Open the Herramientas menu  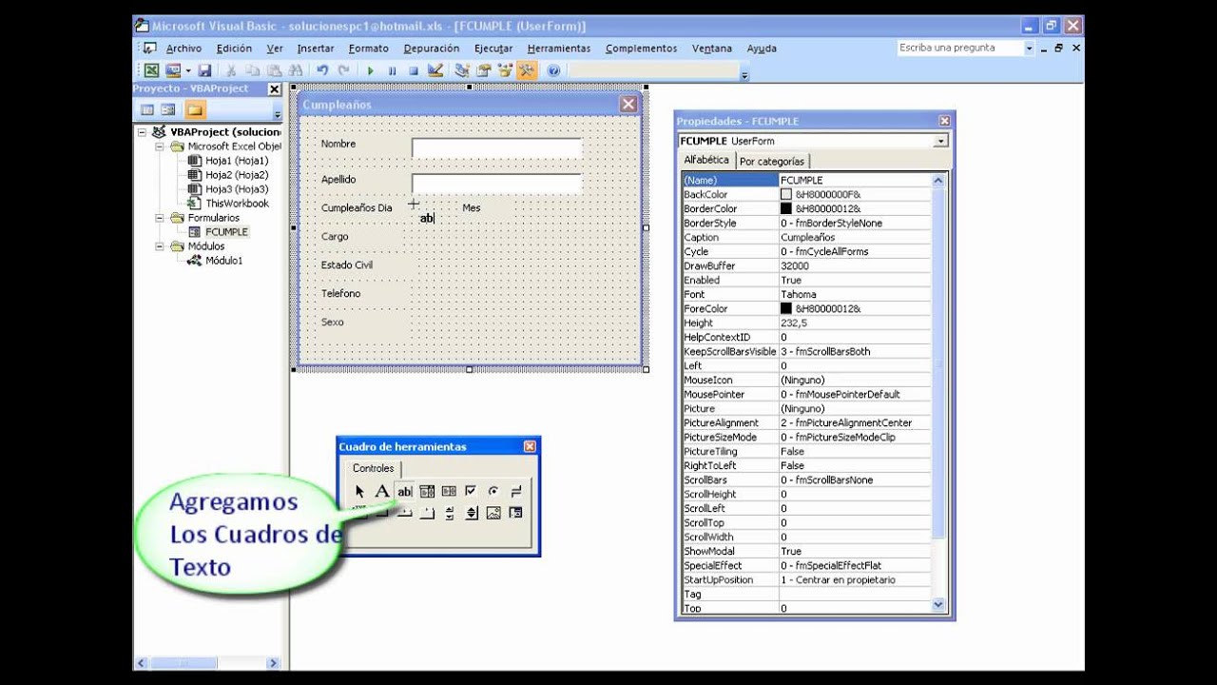pos(559,49)
